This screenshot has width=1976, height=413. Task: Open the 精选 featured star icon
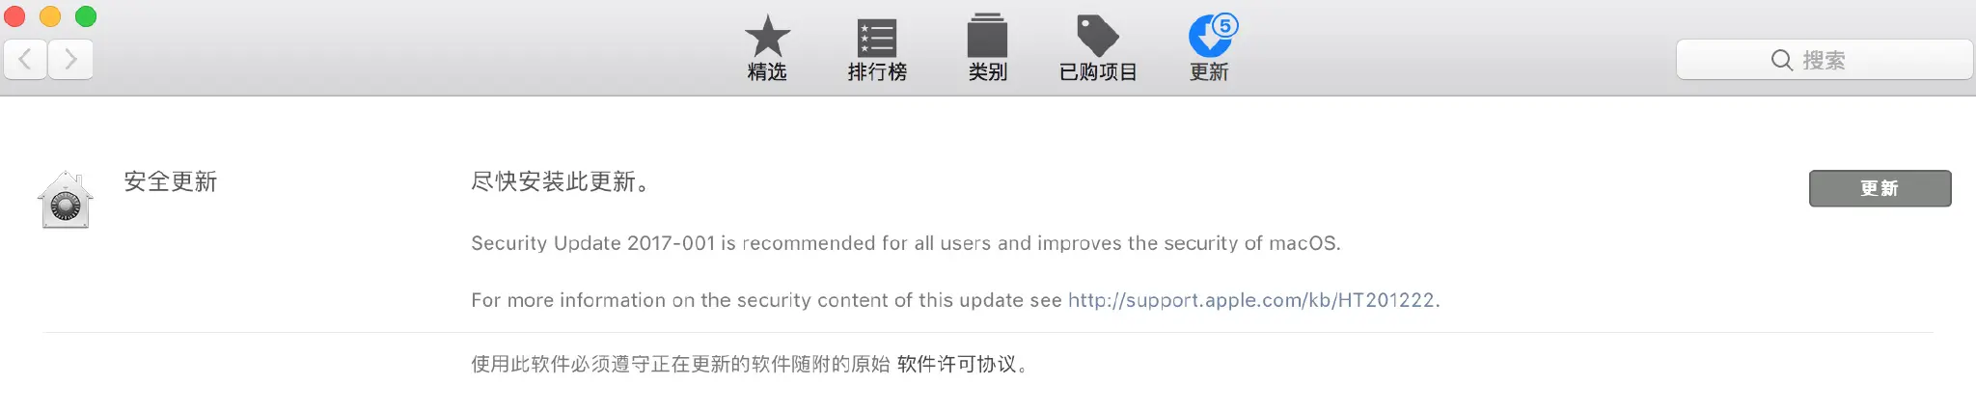[x=767, y=37]
